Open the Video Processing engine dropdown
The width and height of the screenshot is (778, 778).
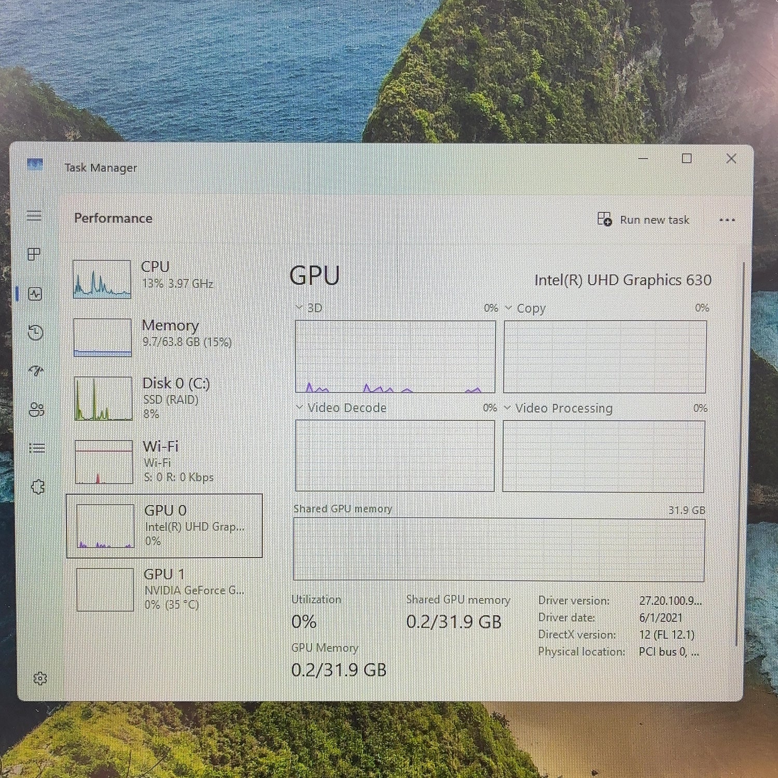(507, 408)
